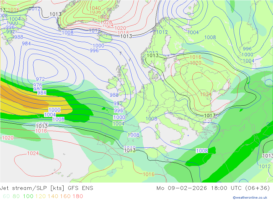
Task: Select the 60 kts legend value
Action: (7, 196)
